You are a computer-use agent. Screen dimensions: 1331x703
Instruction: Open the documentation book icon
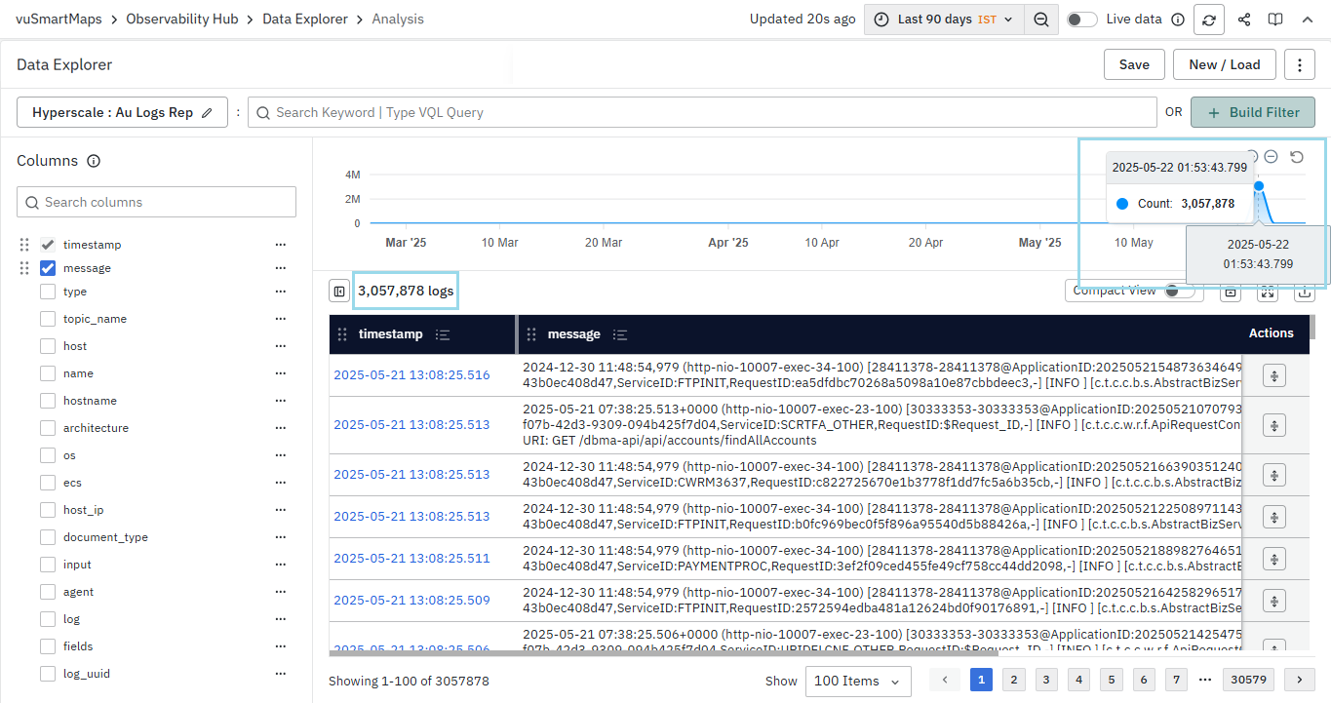[x=1274, y=20]
